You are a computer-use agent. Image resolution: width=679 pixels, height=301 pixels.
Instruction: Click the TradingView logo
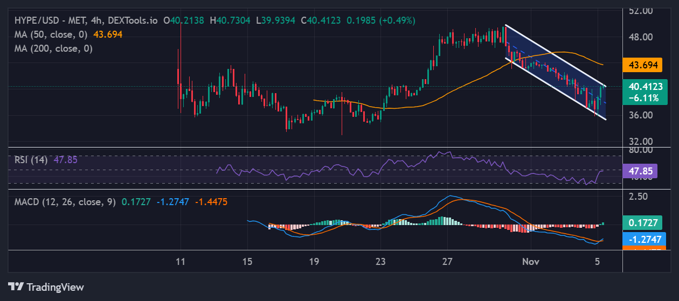pyautogui.click(x=46, y=286)
